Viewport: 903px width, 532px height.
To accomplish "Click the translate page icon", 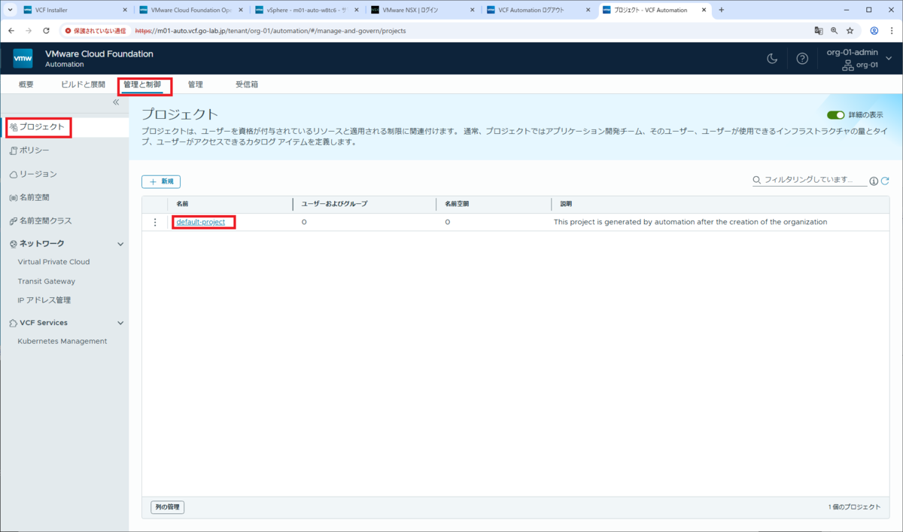I will click(819, 31).
